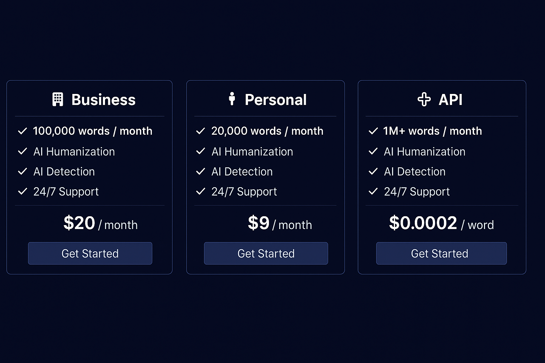Click API plan AI Humanization checkmark
The height and width of the screenshot is (363, 545).
point(373,151)
